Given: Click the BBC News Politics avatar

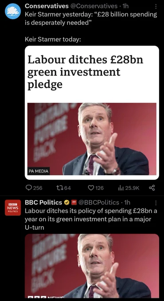Looking at the screenshot, I should tap(13, 208).
